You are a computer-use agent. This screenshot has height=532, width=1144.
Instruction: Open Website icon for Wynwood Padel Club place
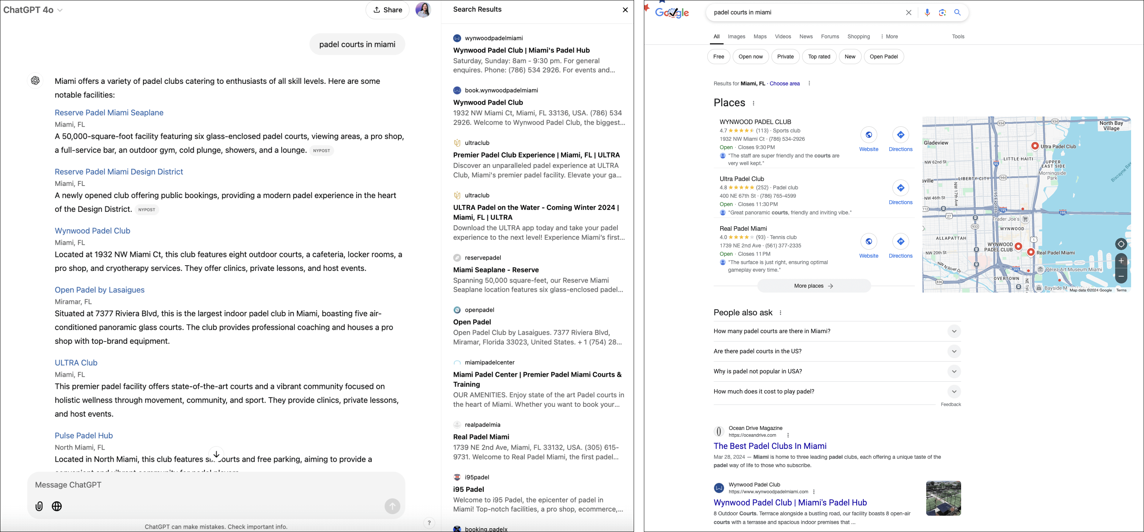tap(869, 135)
